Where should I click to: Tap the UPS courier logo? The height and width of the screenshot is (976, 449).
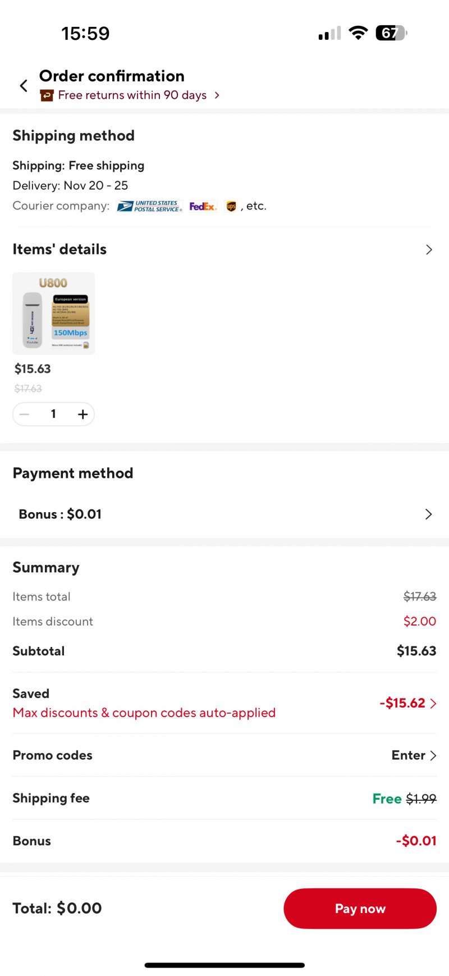point(231,206)
